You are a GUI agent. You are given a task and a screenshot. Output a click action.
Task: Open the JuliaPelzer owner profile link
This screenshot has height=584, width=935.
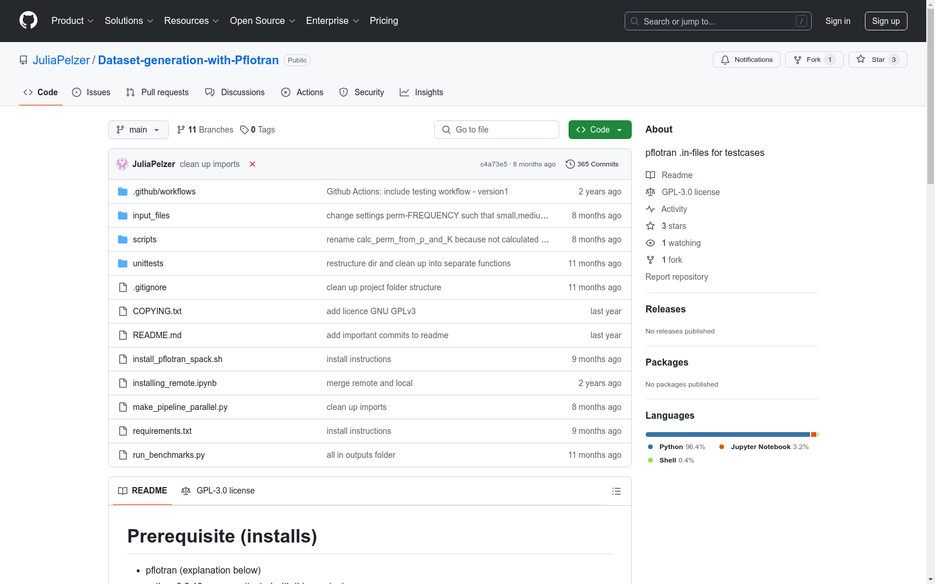(x=61, y=60)
